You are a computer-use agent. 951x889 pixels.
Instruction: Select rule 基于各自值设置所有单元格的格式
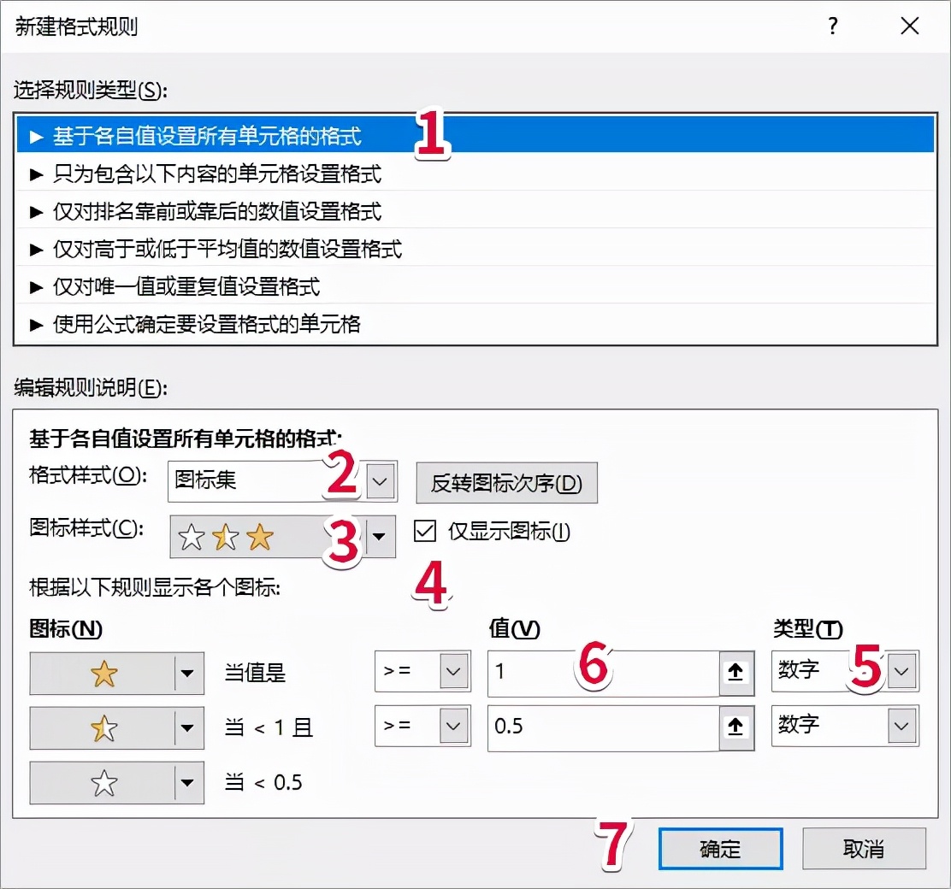click(475, 135)
